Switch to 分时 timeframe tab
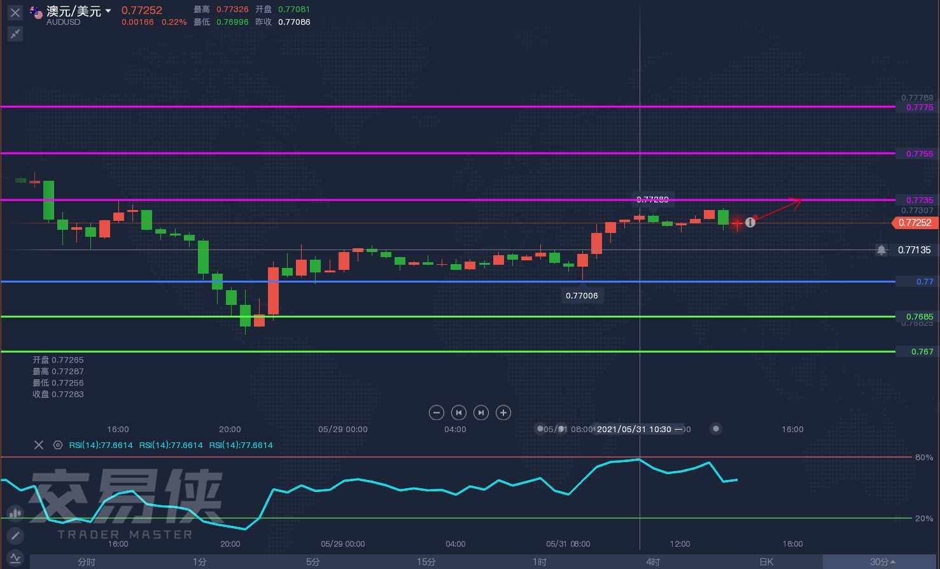 [x=87, y=561]
